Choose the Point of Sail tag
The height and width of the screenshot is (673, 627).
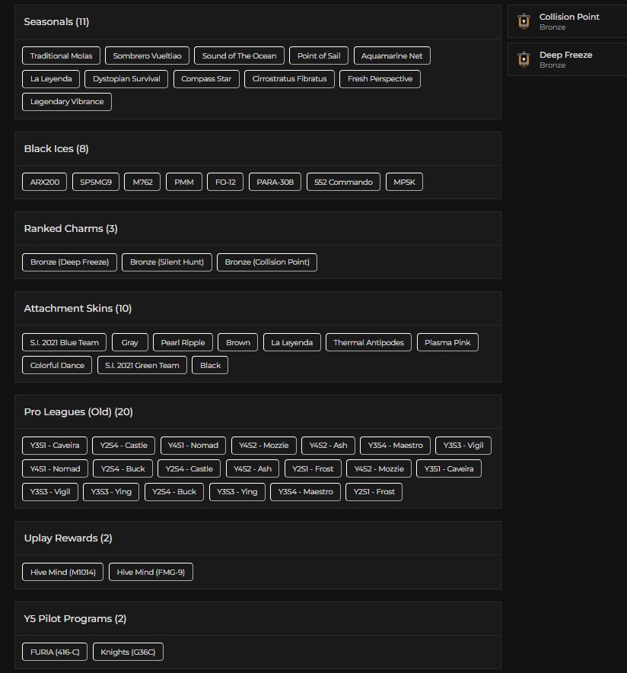click(319, 56)
